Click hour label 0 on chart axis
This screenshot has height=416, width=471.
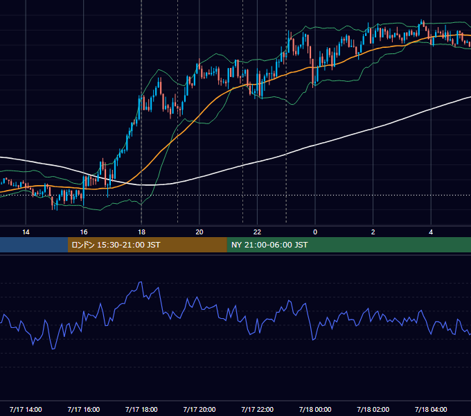click(315, 232)
